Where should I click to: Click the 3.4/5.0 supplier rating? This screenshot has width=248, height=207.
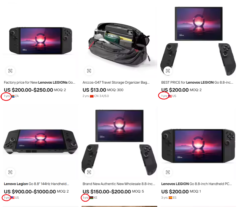point(104,96)
